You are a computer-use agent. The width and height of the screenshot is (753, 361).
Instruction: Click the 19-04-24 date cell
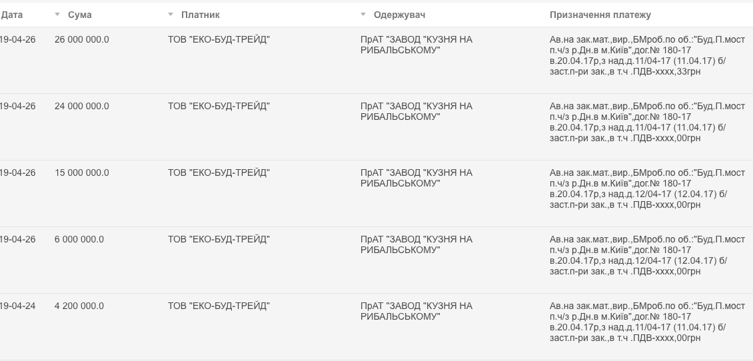click(17, 306)
